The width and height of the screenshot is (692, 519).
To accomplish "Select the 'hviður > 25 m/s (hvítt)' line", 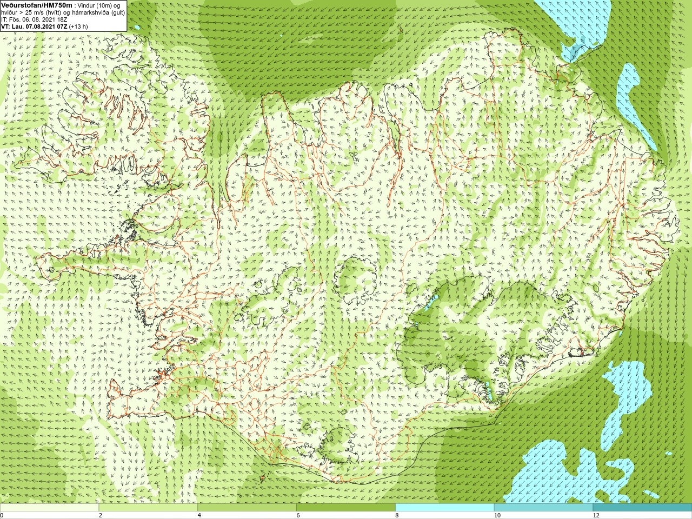I will click(x=63, y=12).
